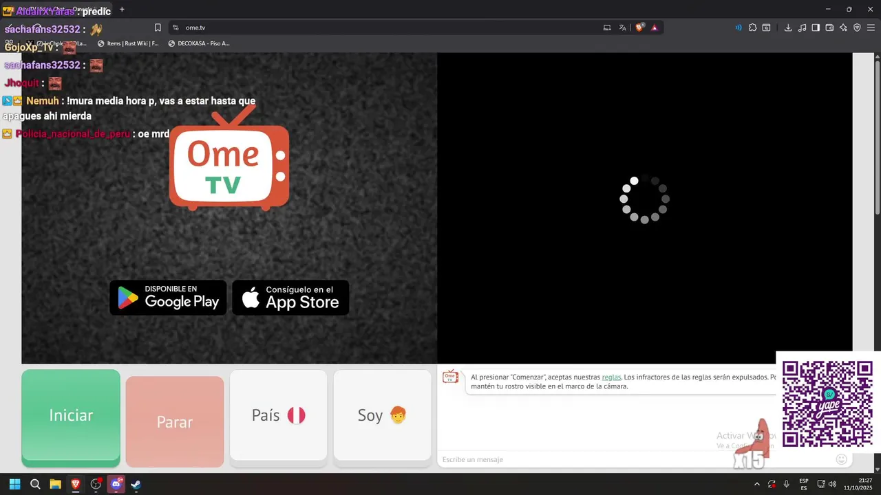
Task: Click the tab search window icon
Action: pyautogui.click(x=766, y=27)
